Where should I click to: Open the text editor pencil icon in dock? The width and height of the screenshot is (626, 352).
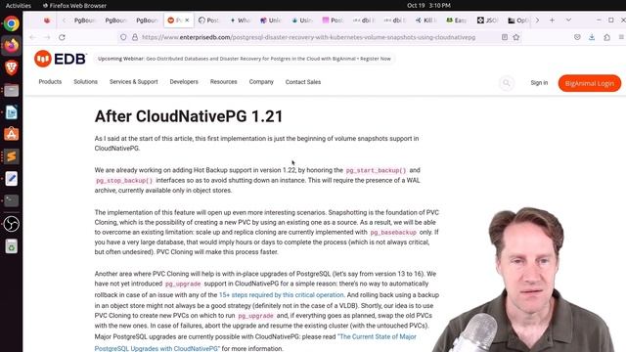(11, 179)
